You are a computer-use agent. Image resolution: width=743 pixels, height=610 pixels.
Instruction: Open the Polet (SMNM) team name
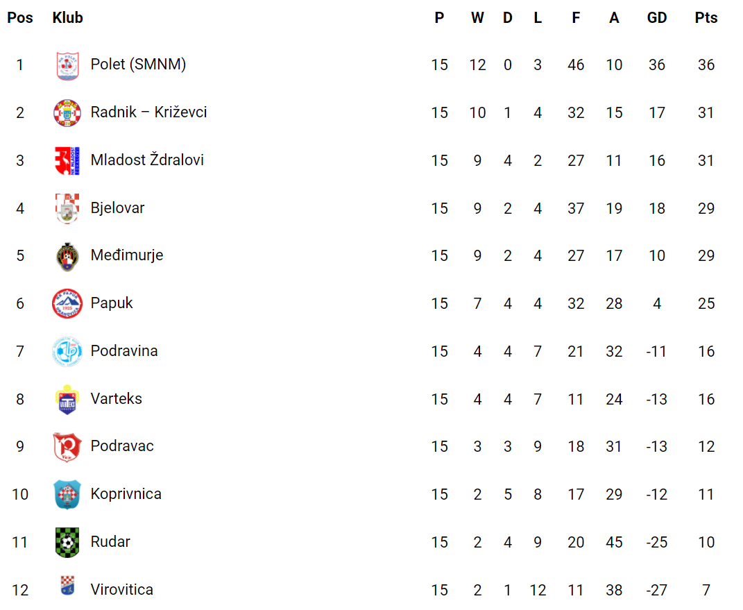pyautogui.click(x=138, y=65)
